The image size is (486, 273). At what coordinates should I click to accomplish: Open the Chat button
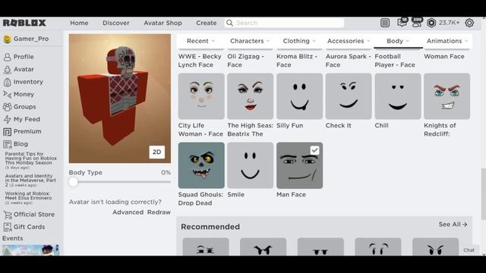coord(469,250)
